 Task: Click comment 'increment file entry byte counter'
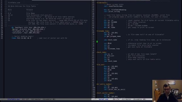click(x=142, y=45)
